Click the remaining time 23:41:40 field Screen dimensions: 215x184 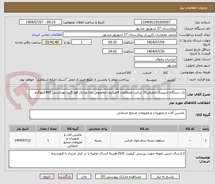(x=52, y=42)
